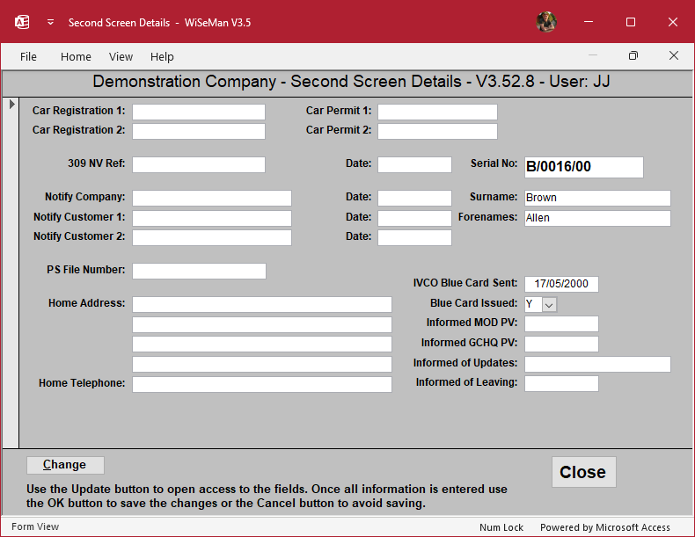Image resolution: width=695 pixels, height=537 pixels.
Task: Click the user profile picture
Action: point(546,22)
